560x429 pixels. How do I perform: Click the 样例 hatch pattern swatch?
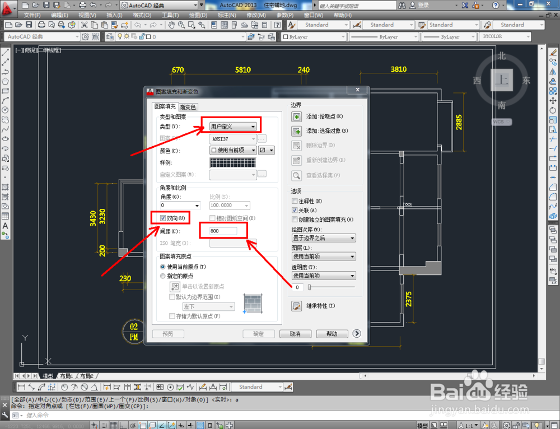coord(233,163)
